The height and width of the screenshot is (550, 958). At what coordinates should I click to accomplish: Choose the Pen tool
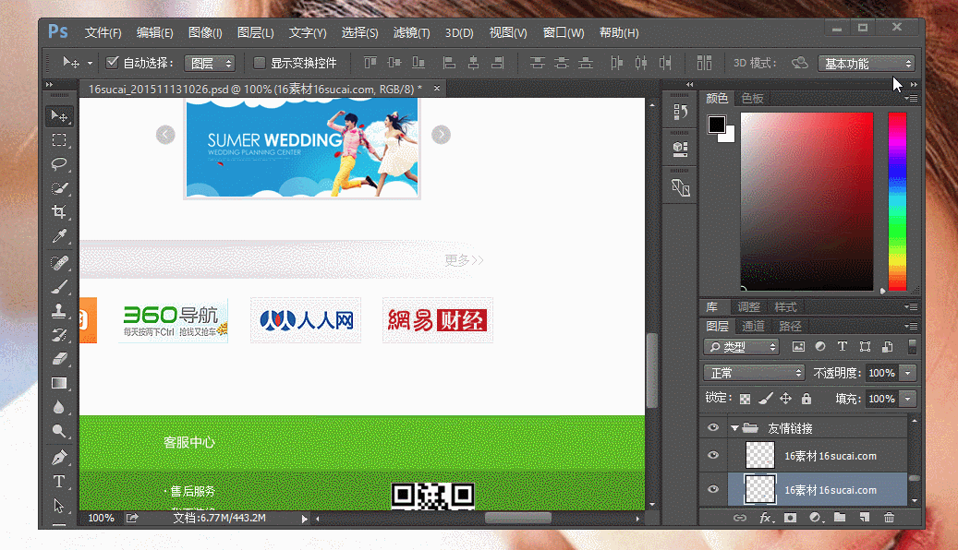59,457
